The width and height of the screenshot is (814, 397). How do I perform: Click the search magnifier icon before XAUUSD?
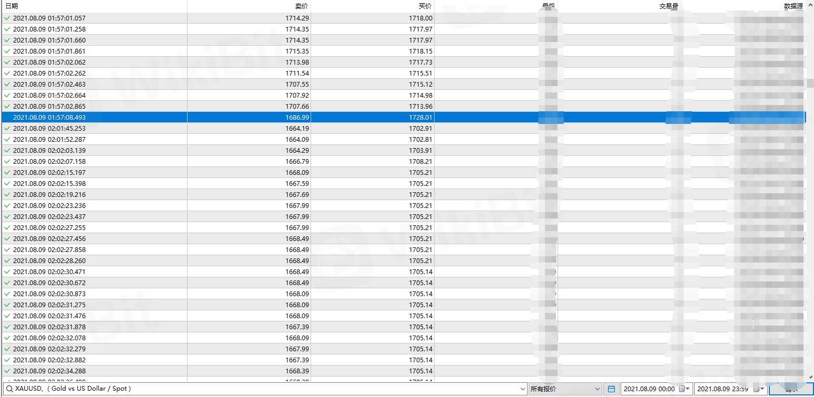pyautogui.click(x=9, y=389)
